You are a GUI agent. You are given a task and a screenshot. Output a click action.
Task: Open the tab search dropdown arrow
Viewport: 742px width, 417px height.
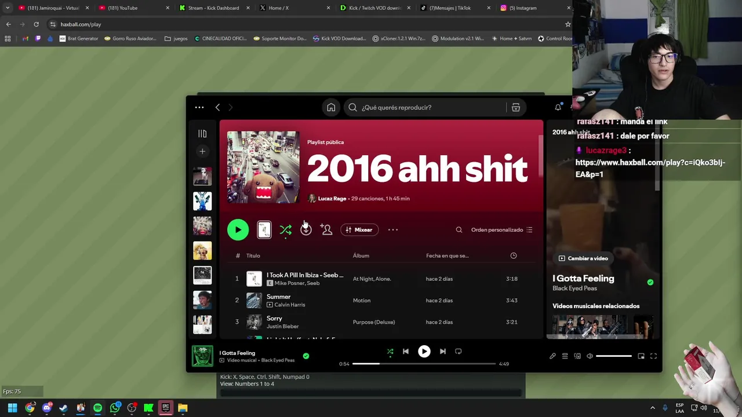[8, 8]
